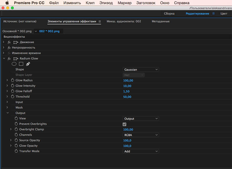Toggle Overbright Clamp stopwatch
The width and height of the screenshot is (232, 169).
click(16, 129)
